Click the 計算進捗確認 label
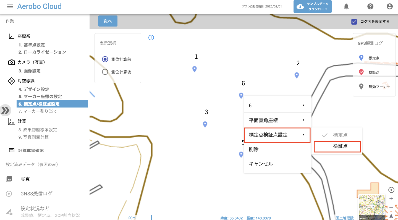This screenshot has width=398, height=220. coord(31,151)
